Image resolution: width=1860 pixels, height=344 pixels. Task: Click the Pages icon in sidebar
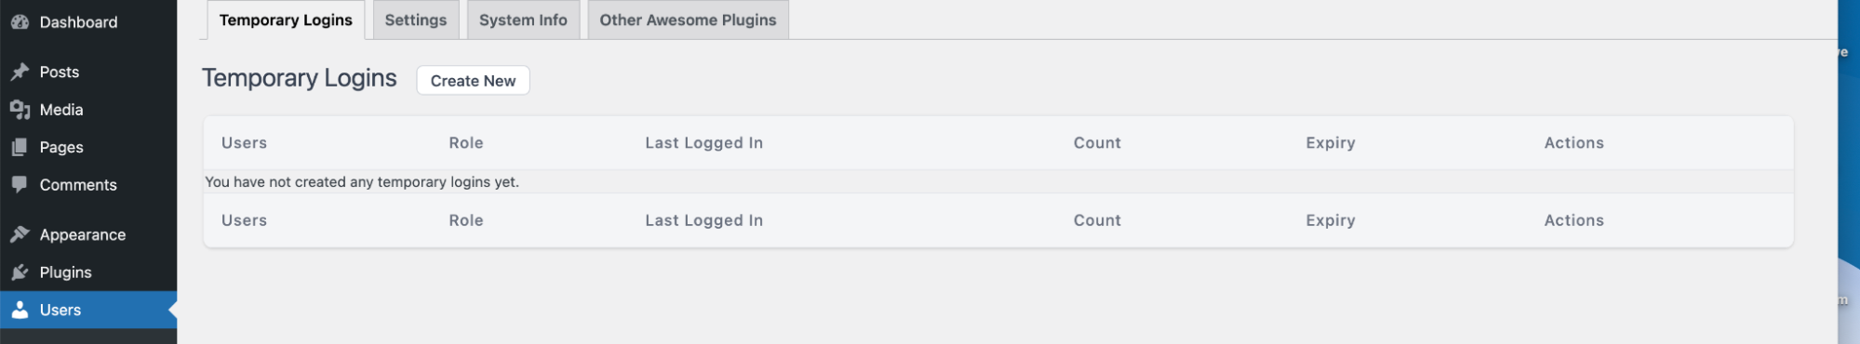pos(20,147)
